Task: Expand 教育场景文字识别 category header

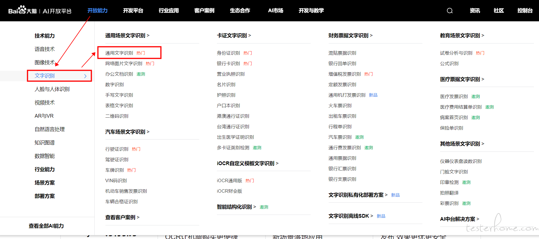Action: pyautogui.click(x=462, y=36)
